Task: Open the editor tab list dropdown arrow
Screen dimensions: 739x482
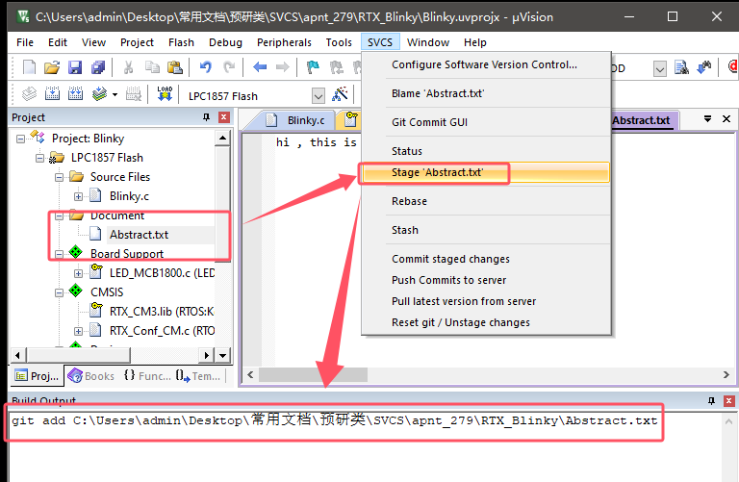Action: click(707, 119)
